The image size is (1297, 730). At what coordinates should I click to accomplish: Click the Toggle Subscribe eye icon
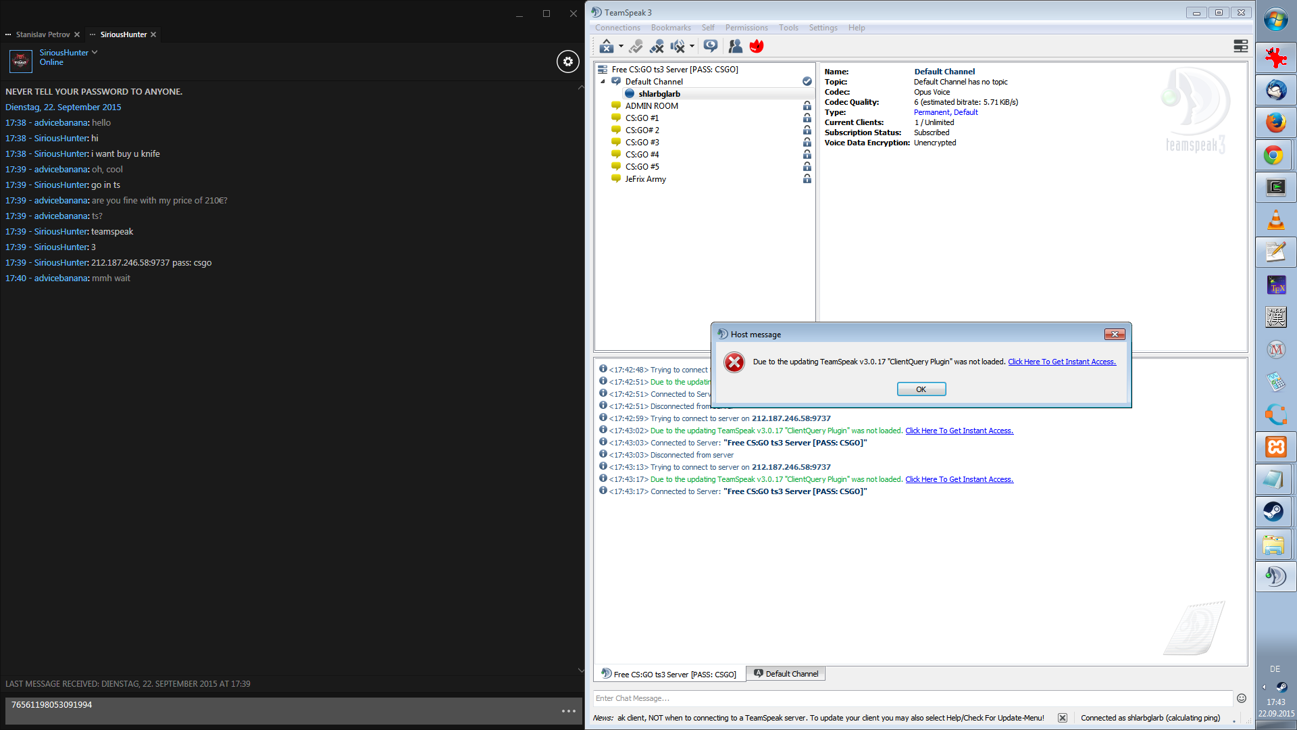pyautogui.click(x=710, y=46)
